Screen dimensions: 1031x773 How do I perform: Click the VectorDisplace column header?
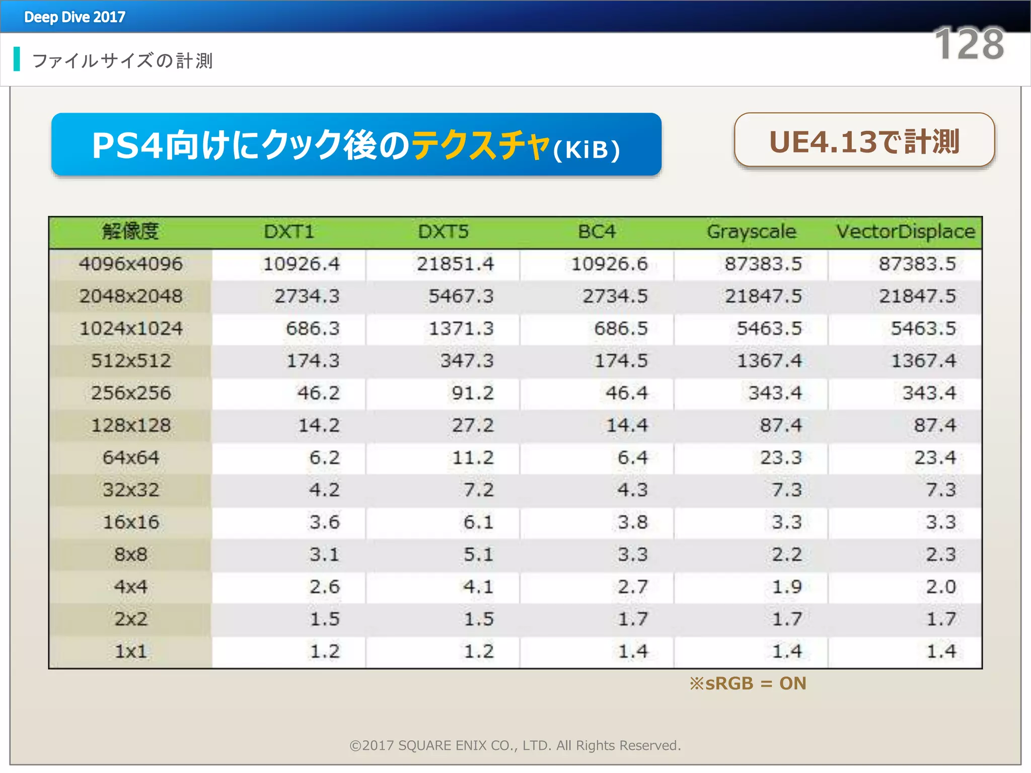click(905, 231)
